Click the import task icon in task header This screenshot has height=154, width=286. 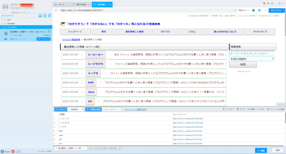click(x=40, y=16)
